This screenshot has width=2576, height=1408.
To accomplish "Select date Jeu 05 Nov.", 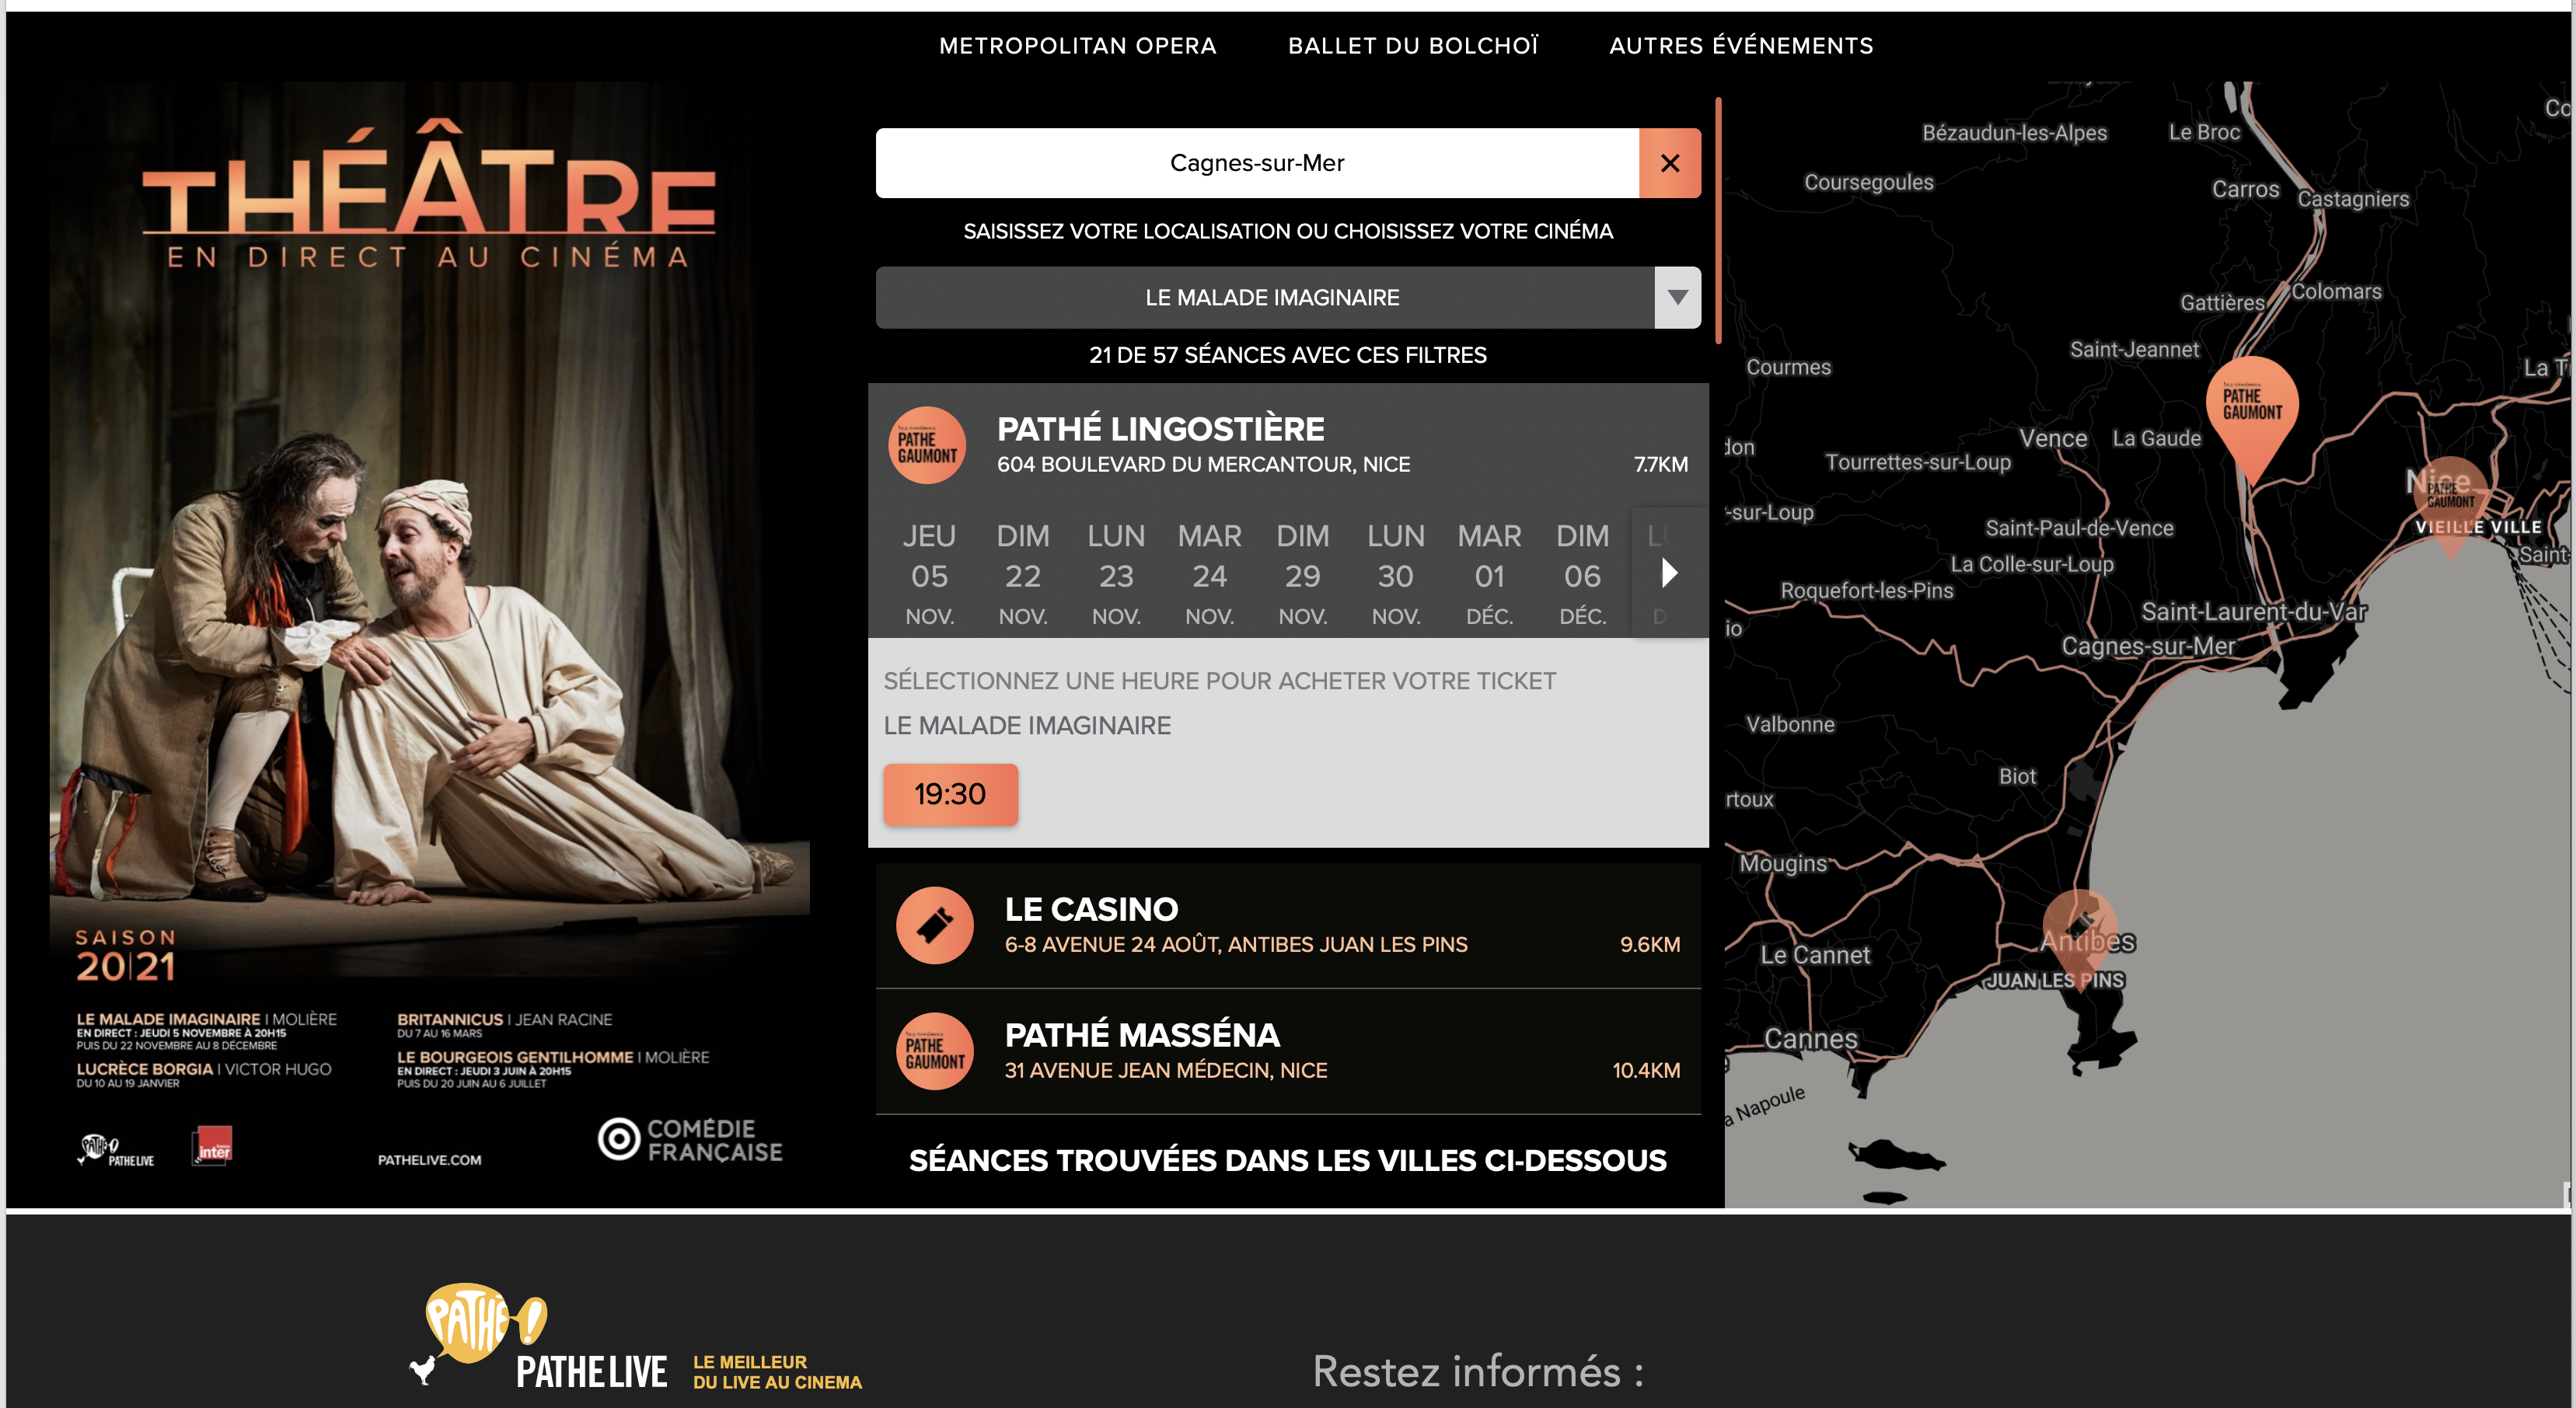I will click(x=929, y=575).
